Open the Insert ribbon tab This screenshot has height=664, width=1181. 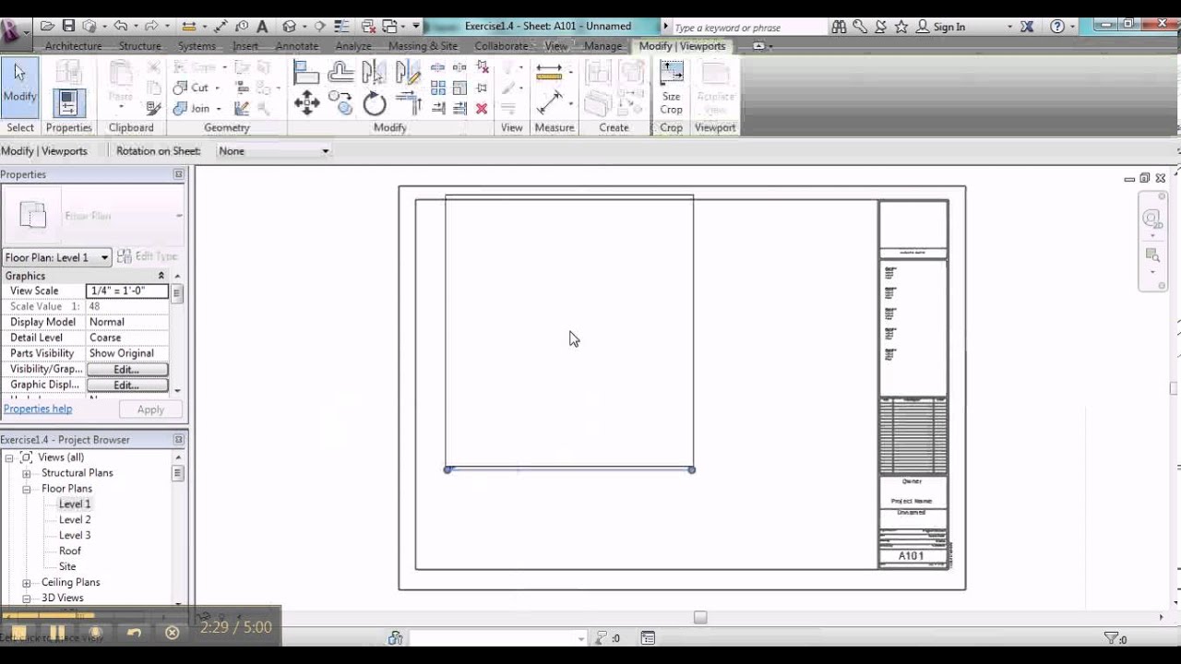coord(245,46)
